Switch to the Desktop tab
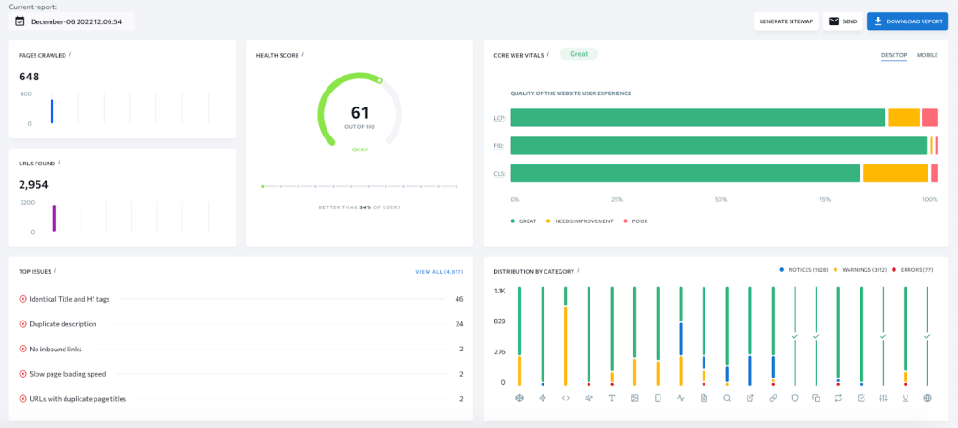 (x=893, y=55)
